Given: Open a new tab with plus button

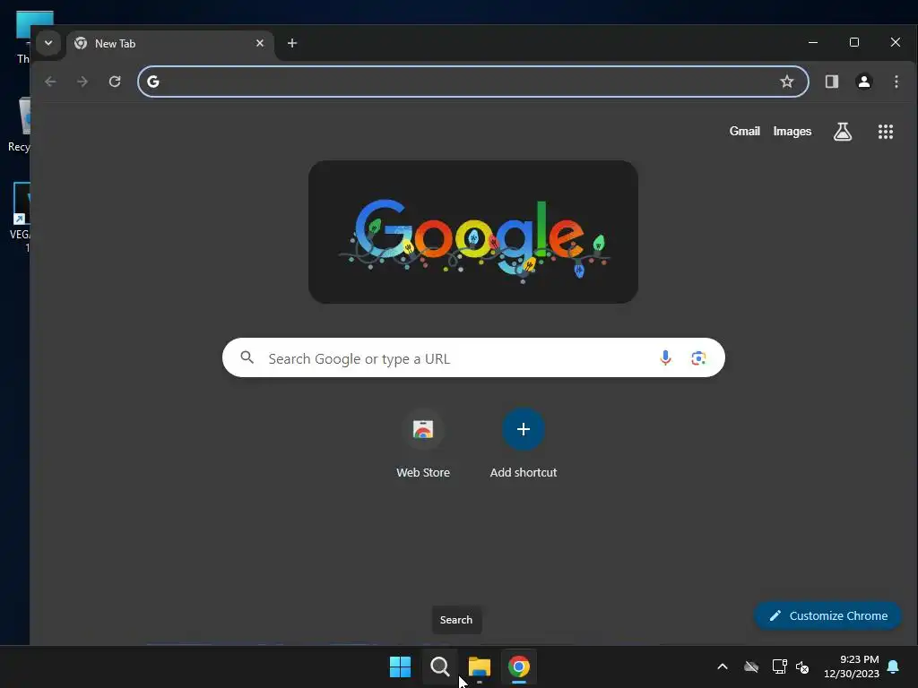Looking at the screenshot, I should [x=292, y=43].
